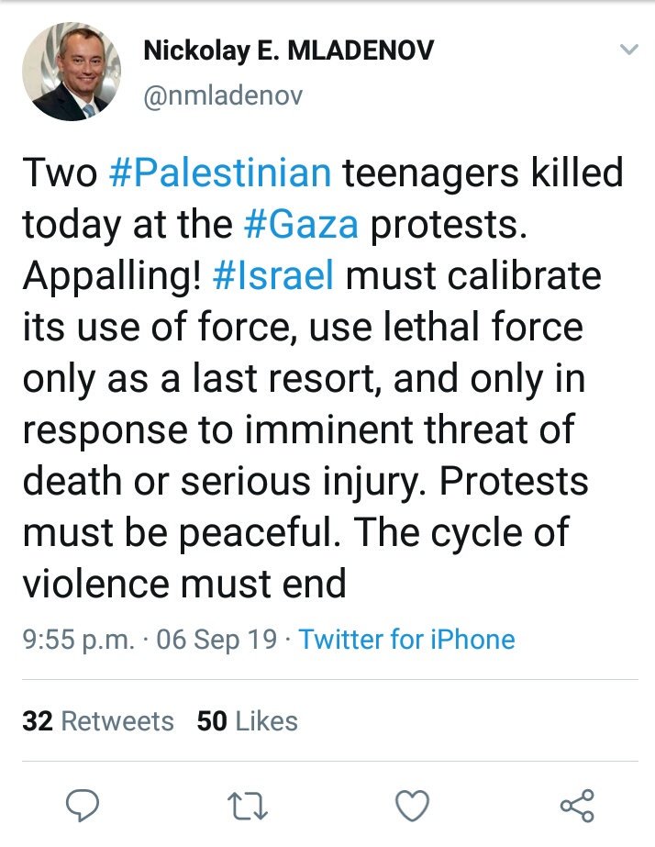Open the #Palestinian hashtag
This screenshot has height=847, width=655.
pos(219,173)
